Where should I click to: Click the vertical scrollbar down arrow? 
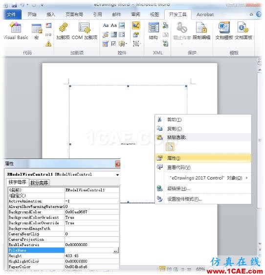(260, 244)
